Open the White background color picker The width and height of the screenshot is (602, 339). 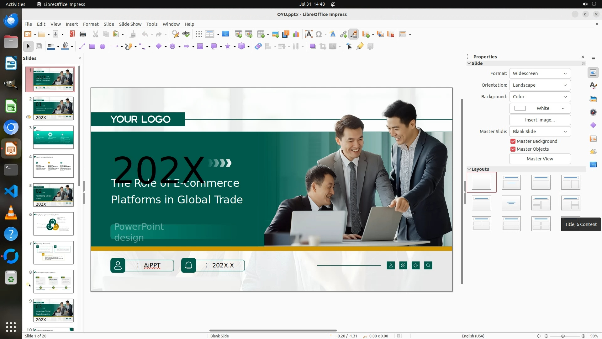(x=540, y=108)
